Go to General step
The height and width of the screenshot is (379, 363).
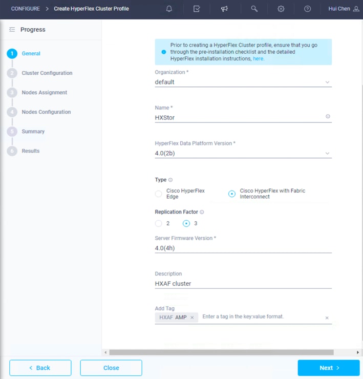(x=31, y=53)
